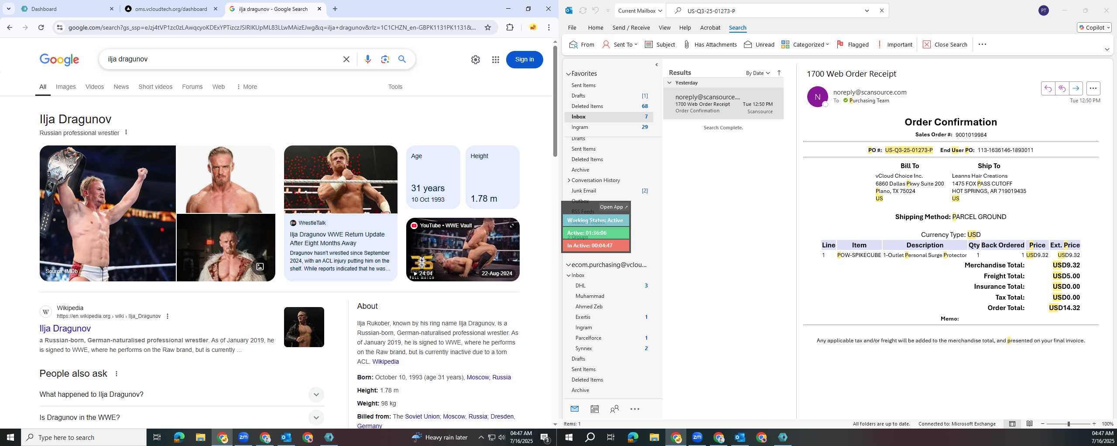
Task: Click Tools under Google search bar
Action: point(395,87)
